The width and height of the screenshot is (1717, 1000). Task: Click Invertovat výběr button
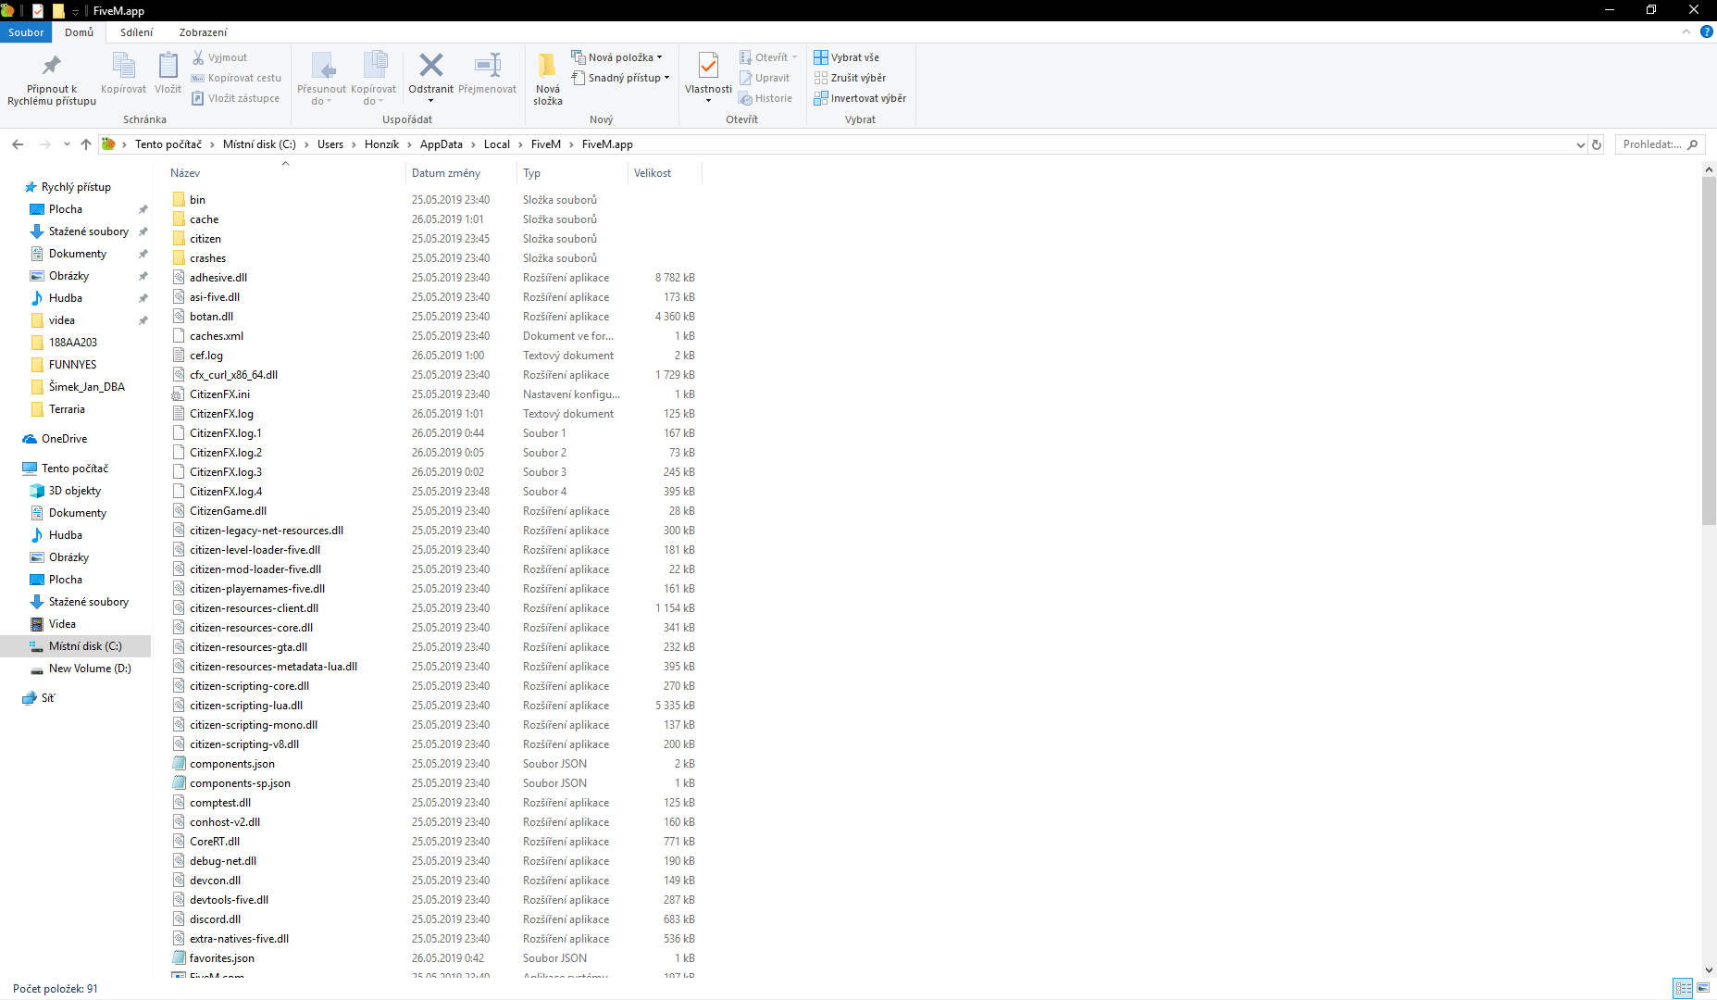pyautogui.click(x=860, y=98)
